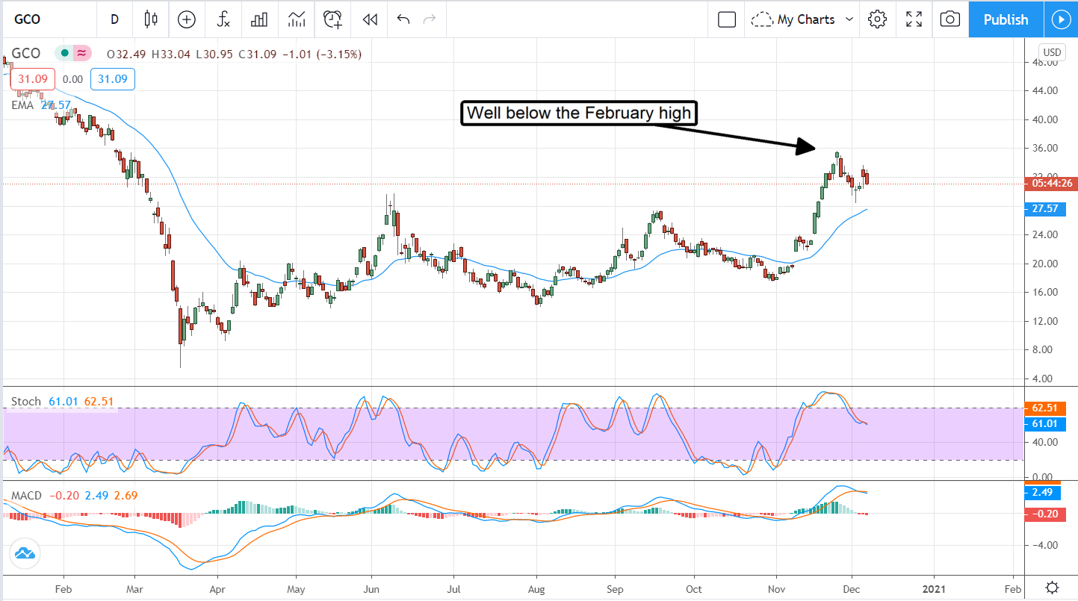This screenshot has width=1078, height=601.
Task: Select the Stoch indicator legend
Action: tap(26, 402)
